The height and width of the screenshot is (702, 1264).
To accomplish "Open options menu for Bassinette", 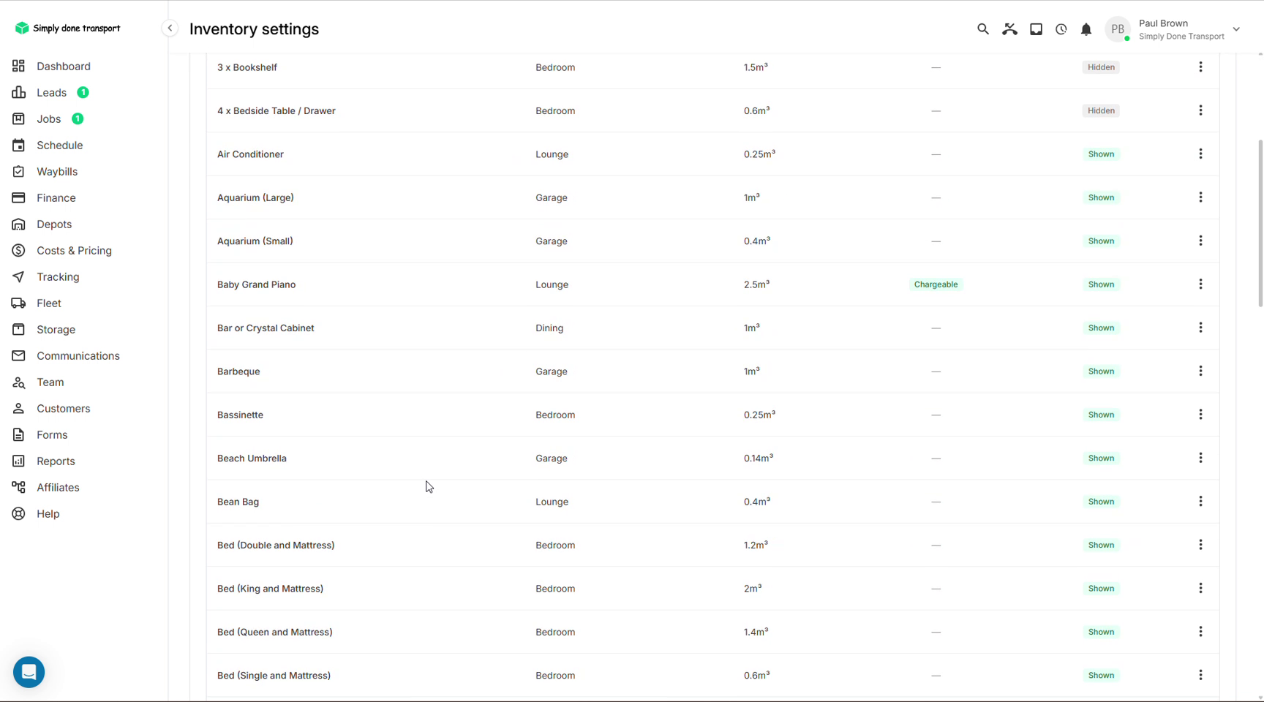I will 1200,415.
